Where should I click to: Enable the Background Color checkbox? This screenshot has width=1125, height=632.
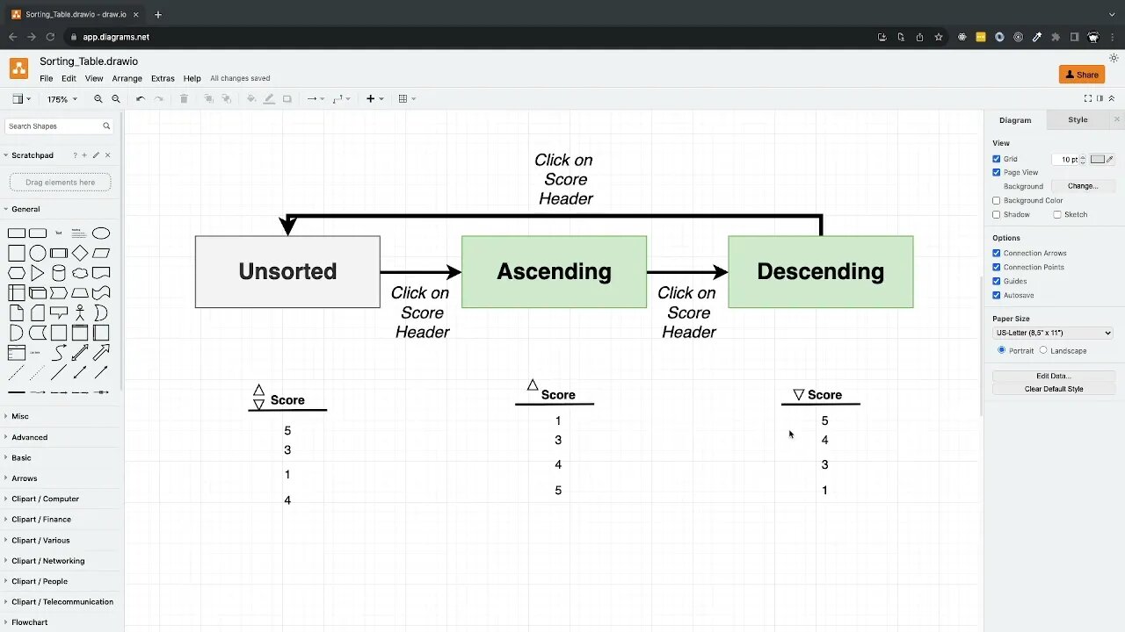[997, 201]
